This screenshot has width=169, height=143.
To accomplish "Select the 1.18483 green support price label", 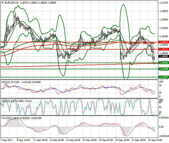I will 163,63.
